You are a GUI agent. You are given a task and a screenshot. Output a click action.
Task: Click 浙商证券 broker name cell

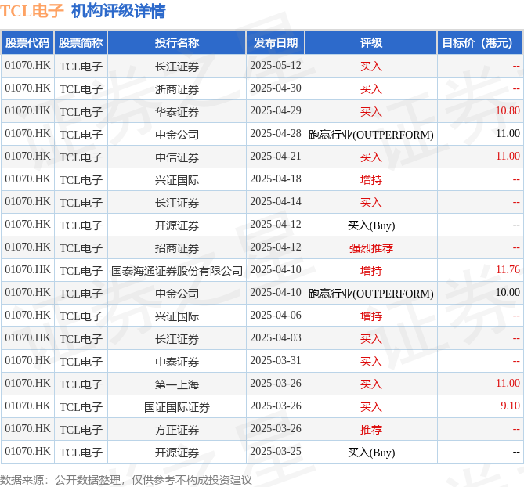coord(177,89)
